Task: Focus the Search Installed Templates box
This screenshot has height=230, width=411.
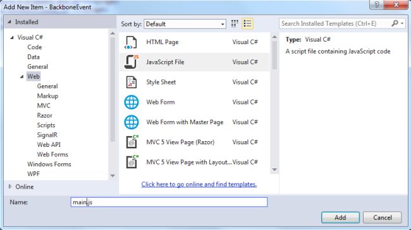Action: [x=335, y=23]
